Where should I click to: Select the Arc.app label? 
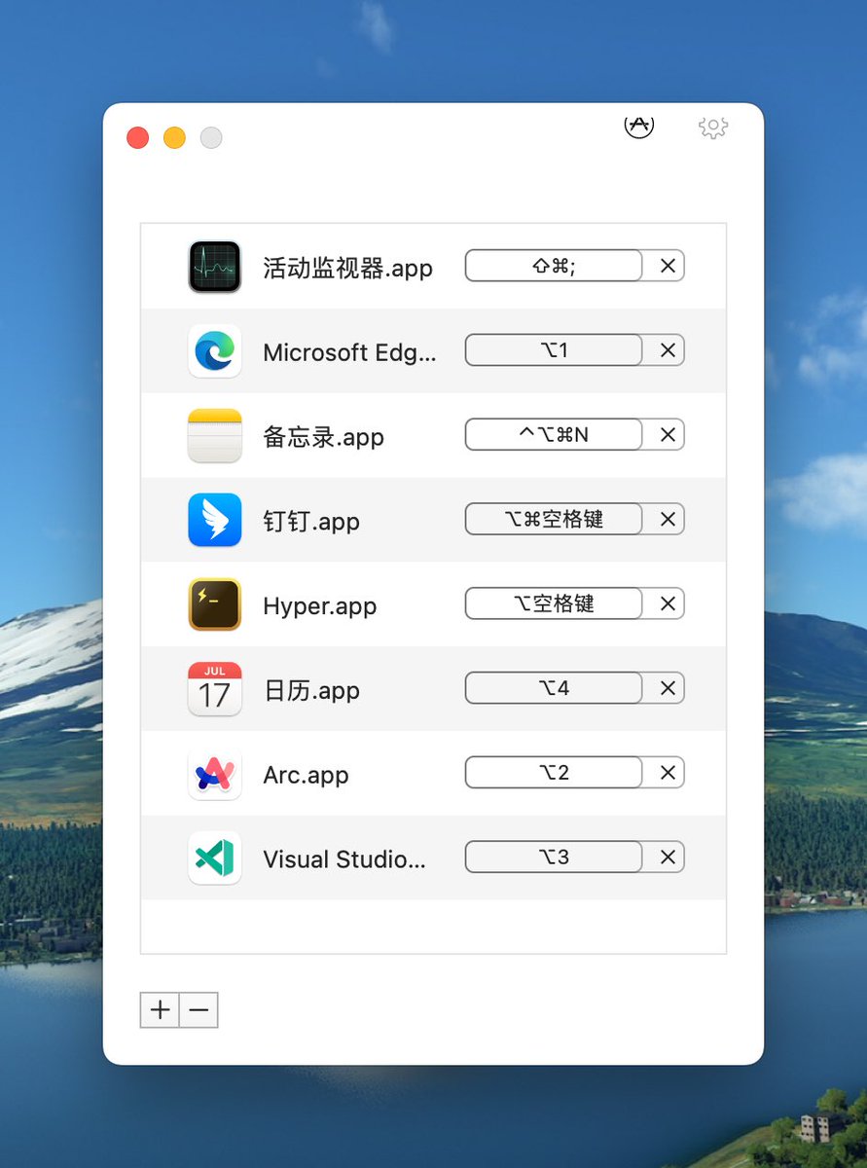[306, 776]
